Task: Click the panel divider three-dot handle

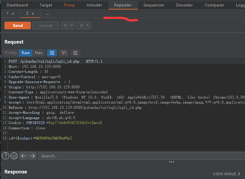Action: pyautogui.click(x=172, y=162)
